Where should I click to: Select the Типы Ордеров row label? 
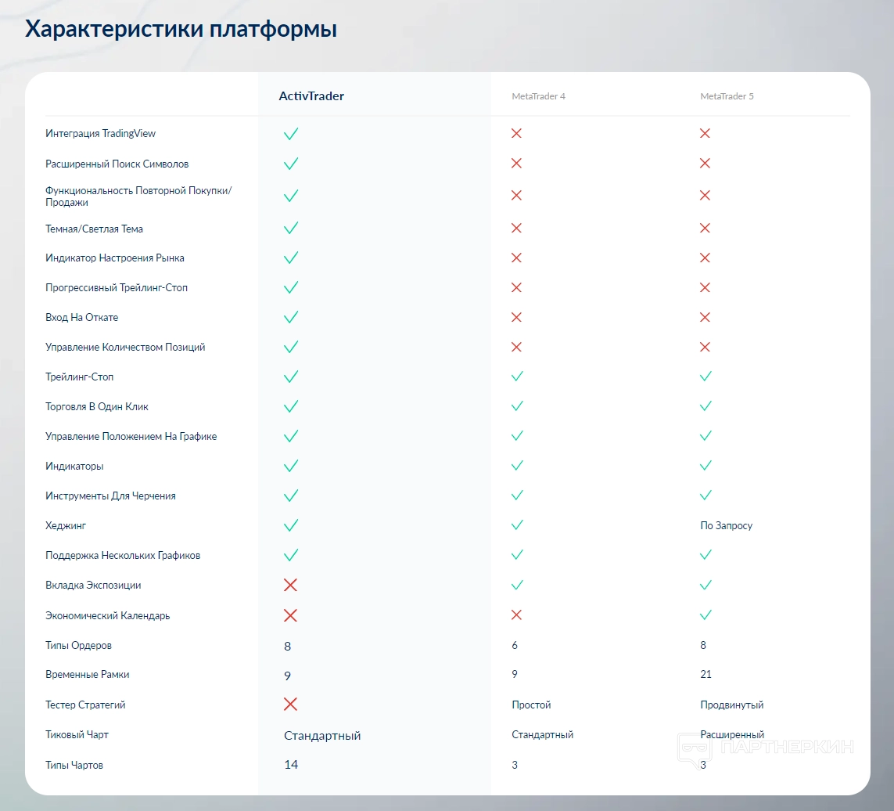click(x=79, y=646)
